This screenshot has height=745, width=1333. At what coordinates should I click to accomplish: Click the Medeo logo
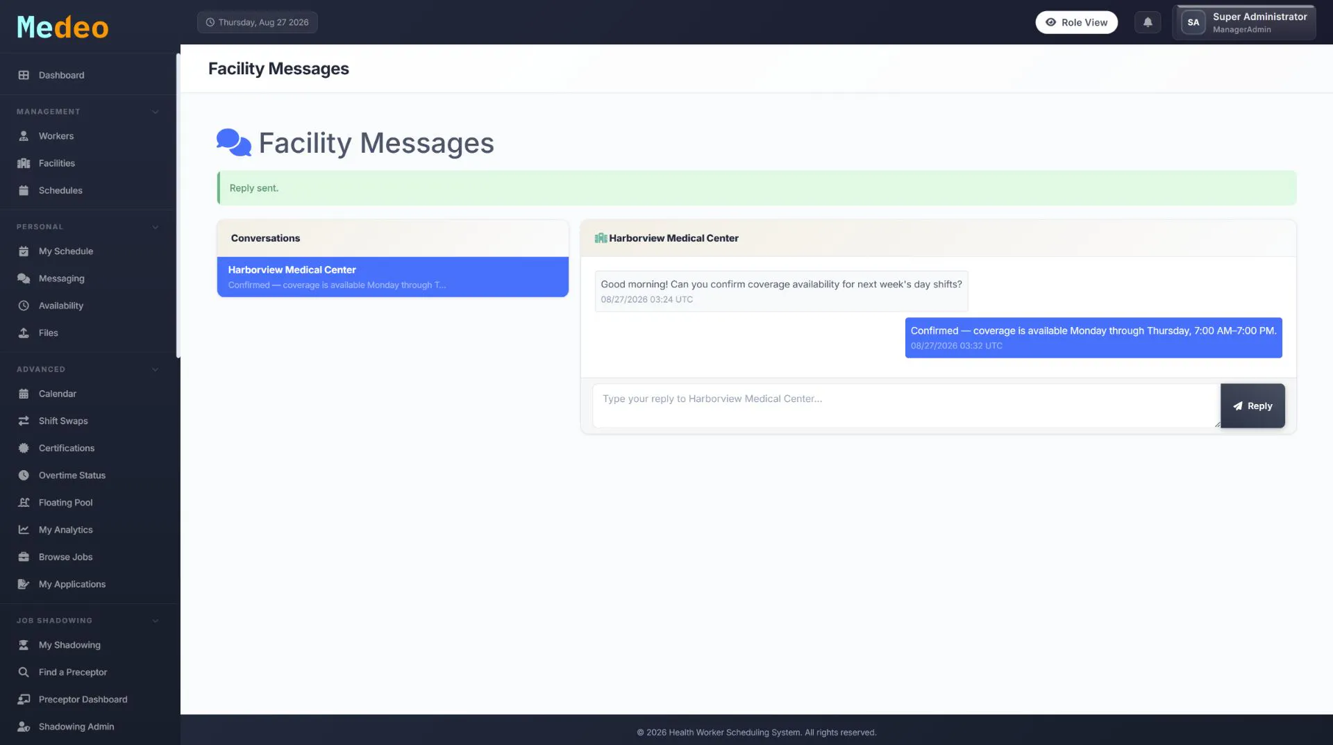(x=62, y=27)
